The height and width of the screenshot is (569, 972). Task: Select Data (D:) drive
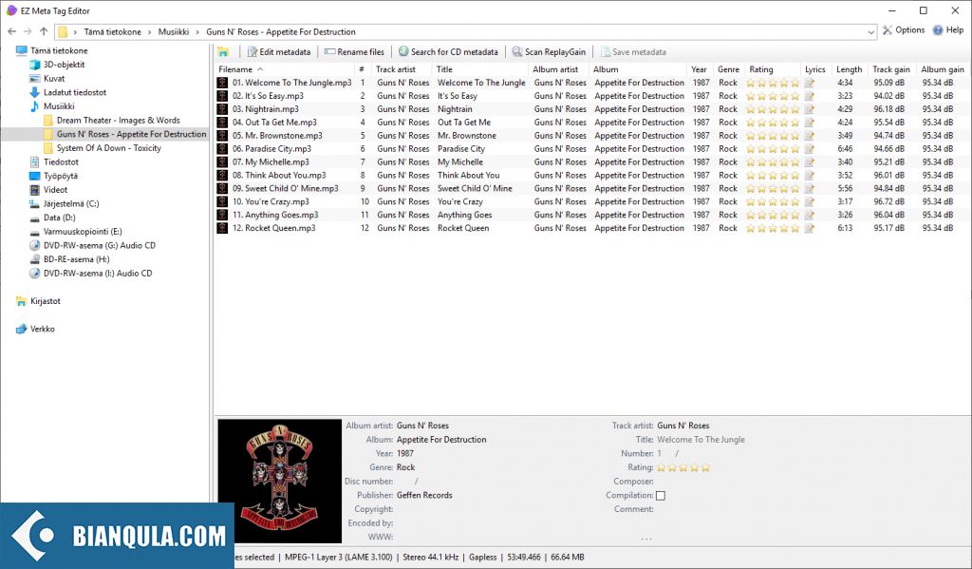point(60,218)
